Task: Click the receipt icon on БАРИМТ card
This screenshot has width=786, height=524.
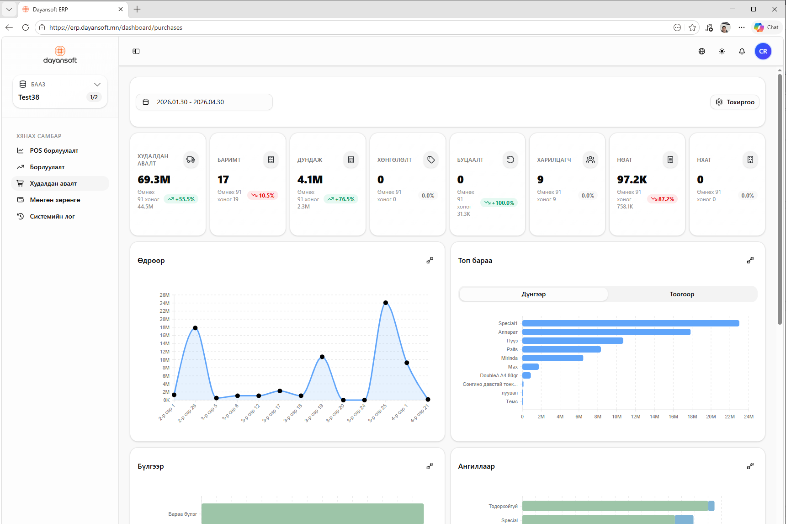Action: pyautogui.click(x=271, y=160)
